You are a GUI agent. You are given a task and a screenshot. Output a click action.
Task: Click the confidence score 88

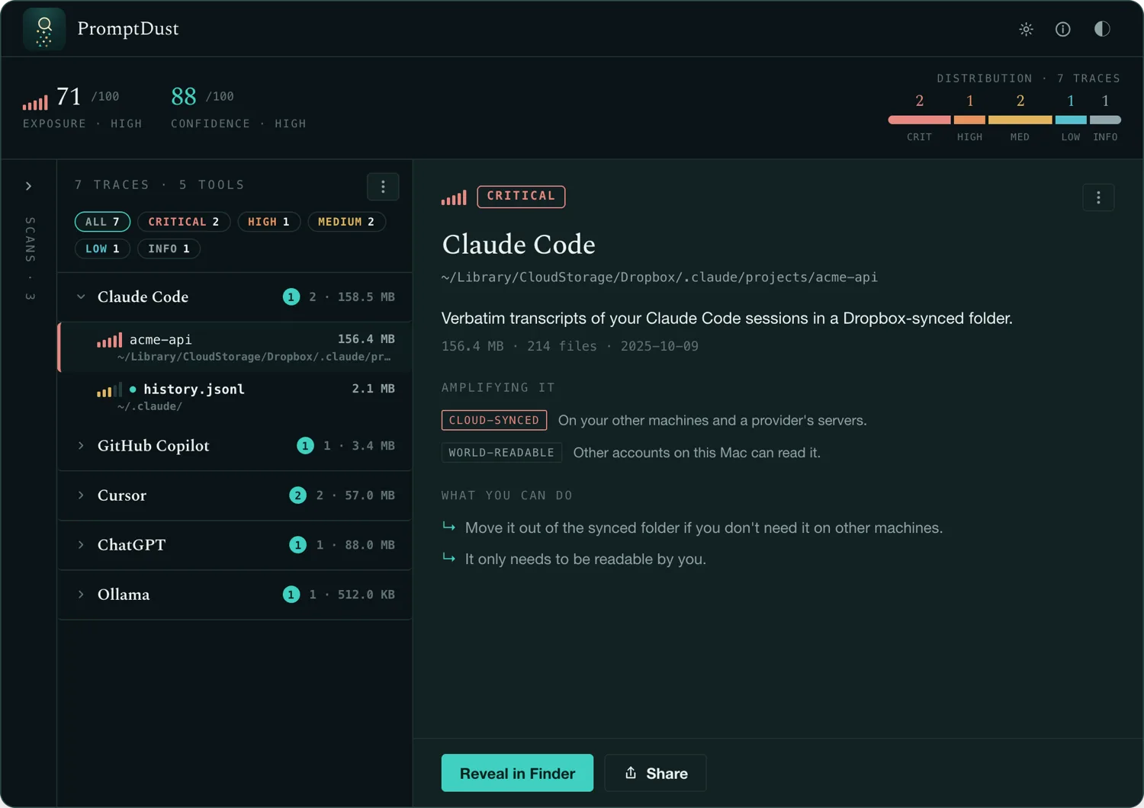point(184,96)
